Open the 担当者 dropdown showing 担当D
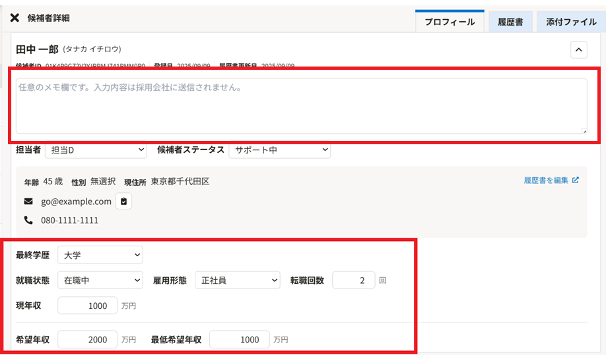Image resolution: width=606 pixels, height=355 pixels. [96, 150]
